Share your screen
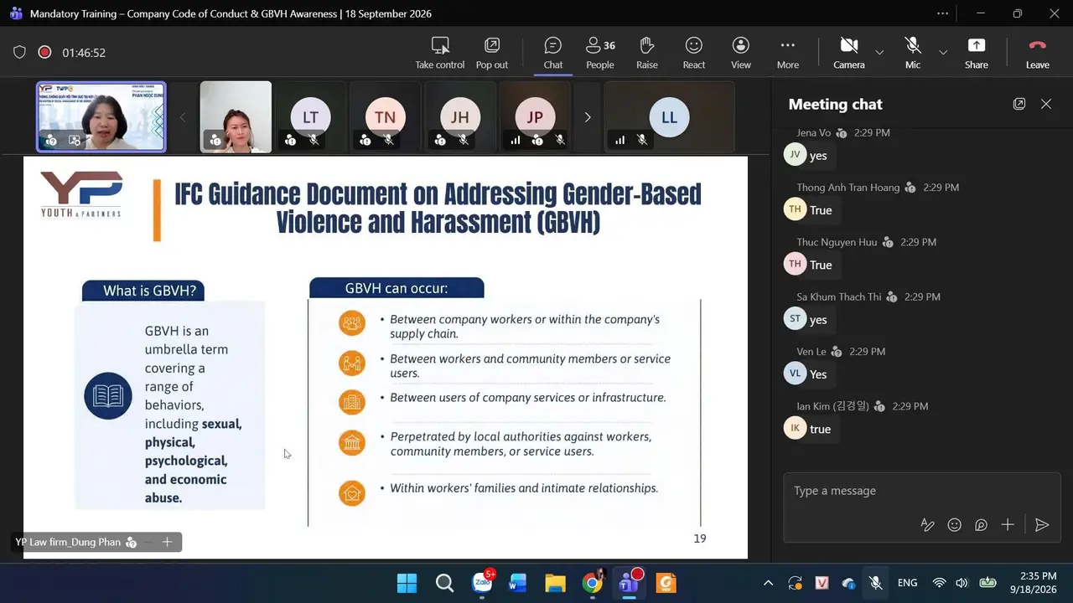 click(x=977, y=52)
